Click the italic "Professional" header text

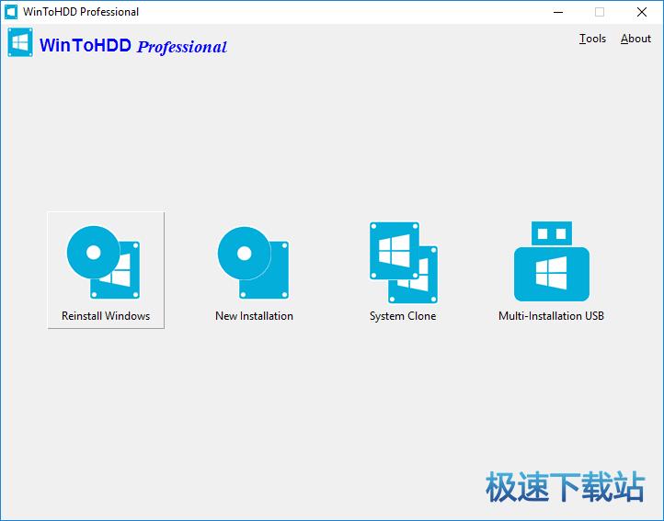pos(181,47)
